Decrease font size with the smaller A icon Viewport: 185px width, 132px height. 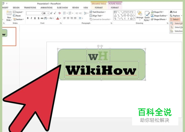(55, 13)
